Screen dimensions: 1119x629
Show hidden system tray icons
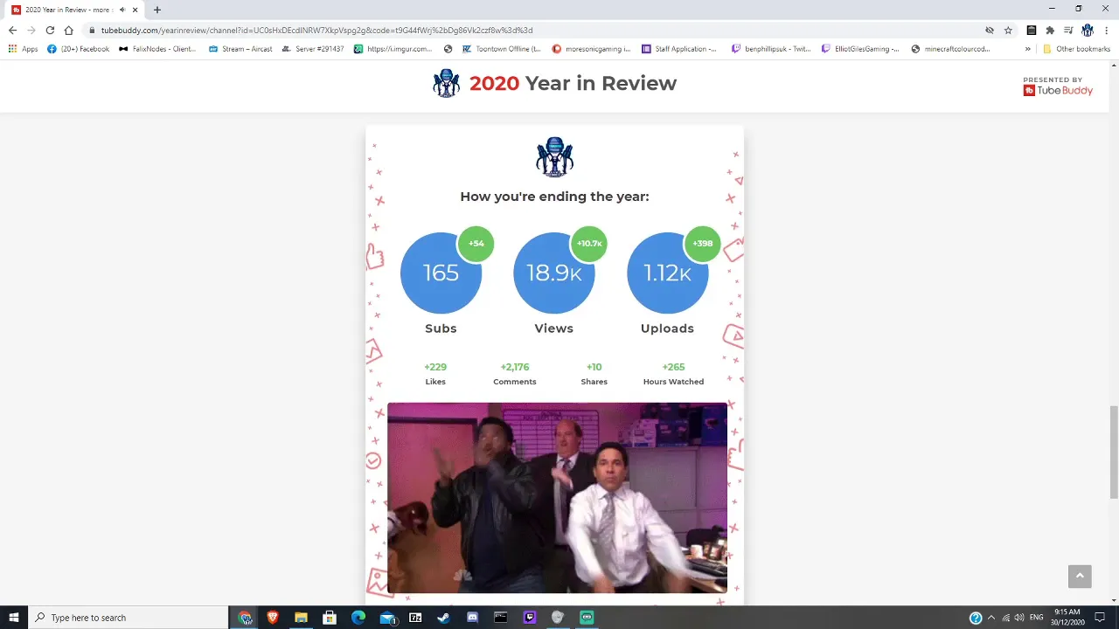[991, 618]
